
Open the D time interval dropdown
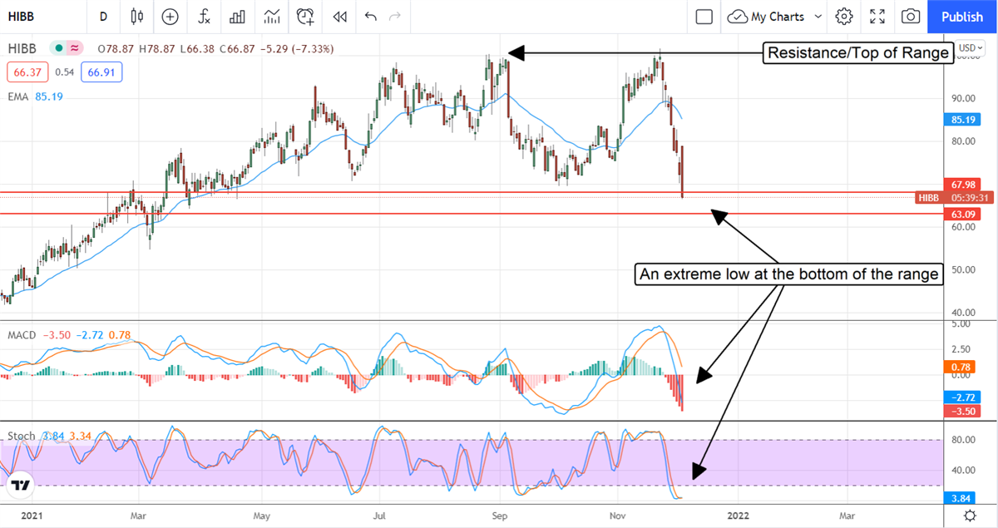102,16
